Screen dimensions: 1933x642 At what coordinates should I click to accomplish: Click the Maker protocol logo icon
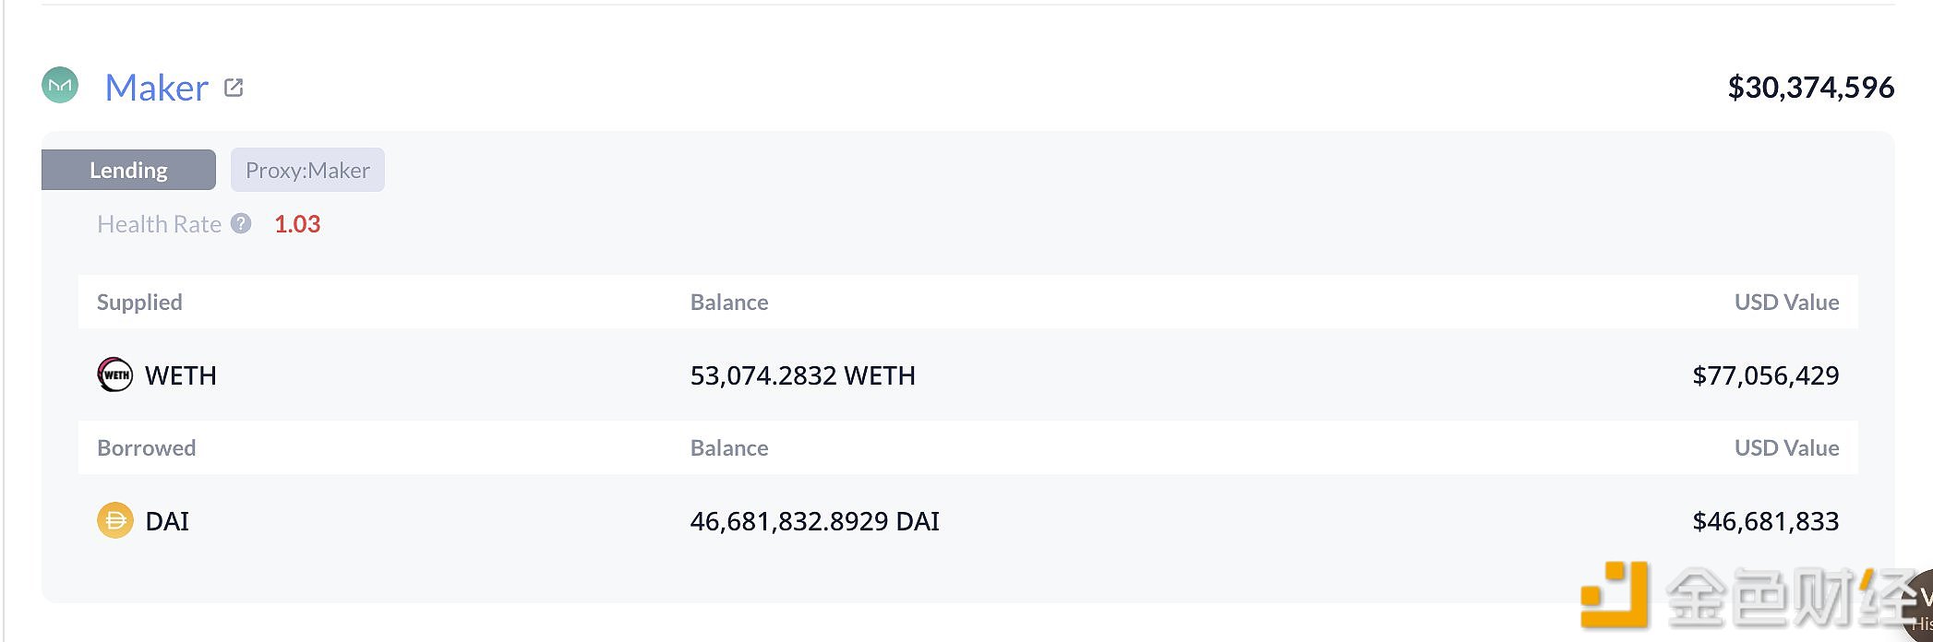tap(60, 86)
